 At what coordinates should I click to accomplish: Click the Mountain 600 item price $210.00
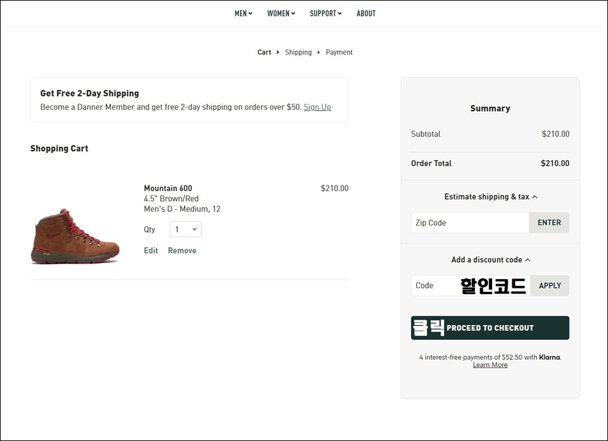334,189
